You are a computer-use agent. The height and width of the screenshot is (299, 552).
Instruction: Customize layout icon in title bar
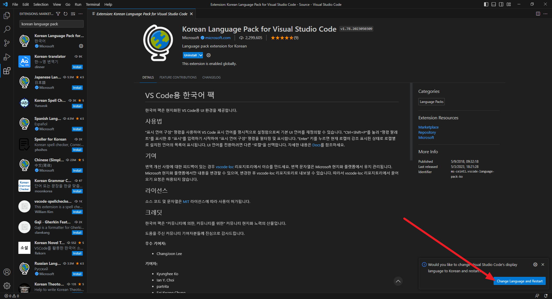(x=509, y=4)
